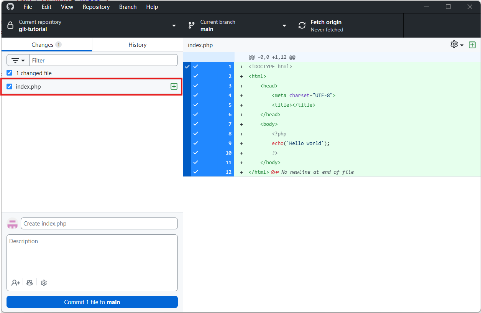
Task: Open the filter options dropdown
Action: tap(18, 60)
